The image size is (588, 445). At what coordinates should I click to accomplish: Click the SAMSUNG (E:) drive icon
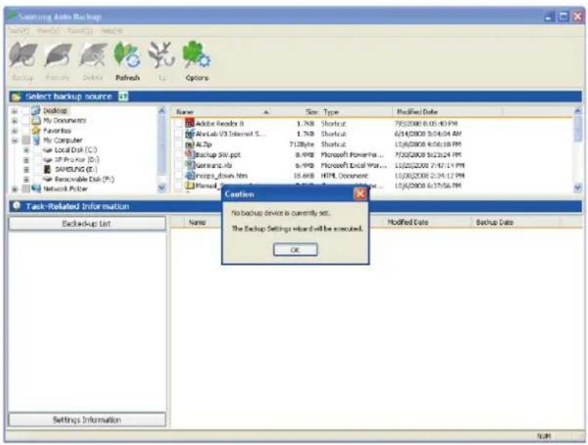click(x=47, y=169)
